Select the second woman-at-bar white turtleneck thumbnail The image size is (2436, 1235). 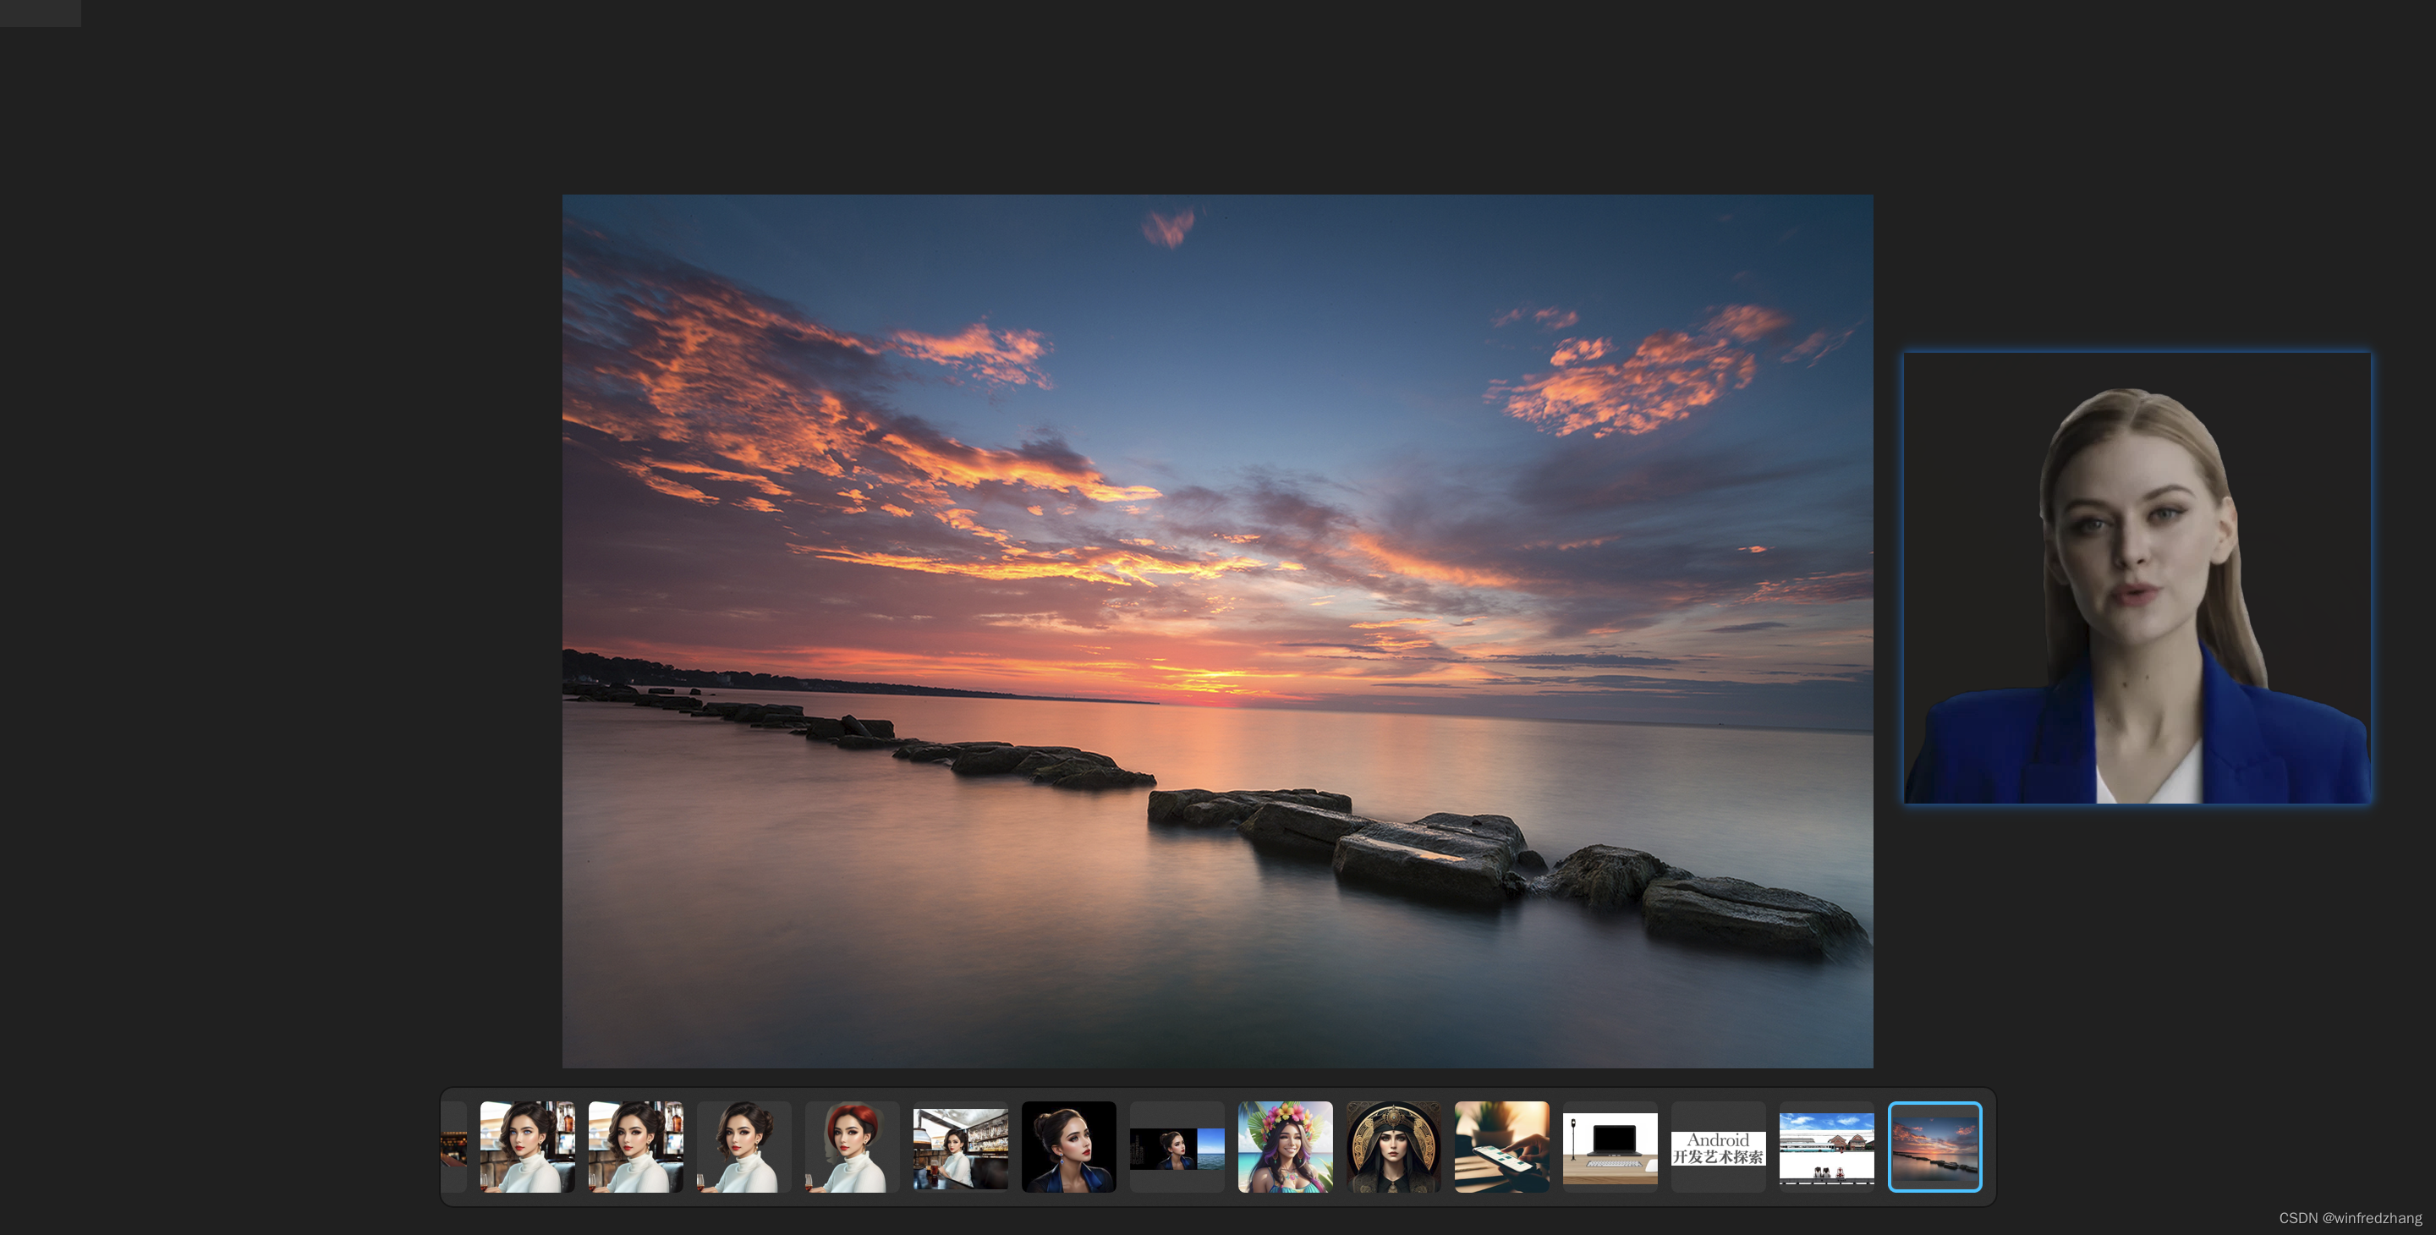coord(635,1146)
